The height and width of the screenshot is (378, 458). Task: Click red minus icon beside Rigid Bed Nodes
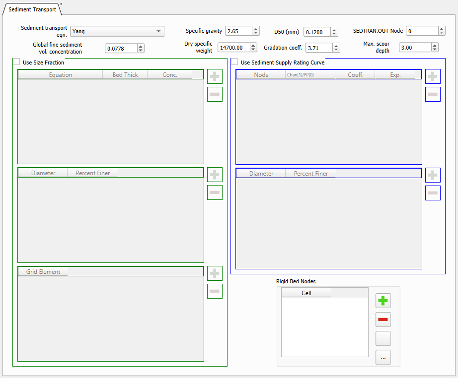[383, 319]
